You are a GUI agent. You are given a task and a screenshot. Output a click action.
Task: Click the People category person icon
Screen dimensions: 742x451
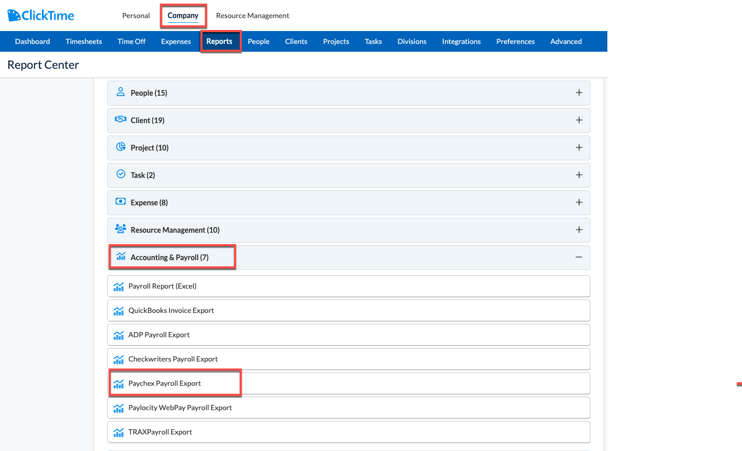click(121, 92)
